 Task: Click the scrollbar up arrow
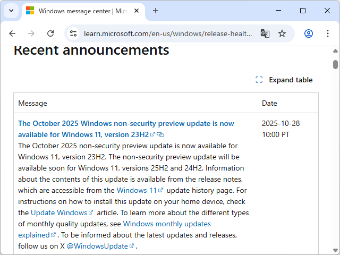point(335,51)
